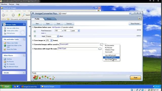This screenshot has width=162, height=91.
Task: Click VirtualBox shared folders status icon
Action: point(143,90)
